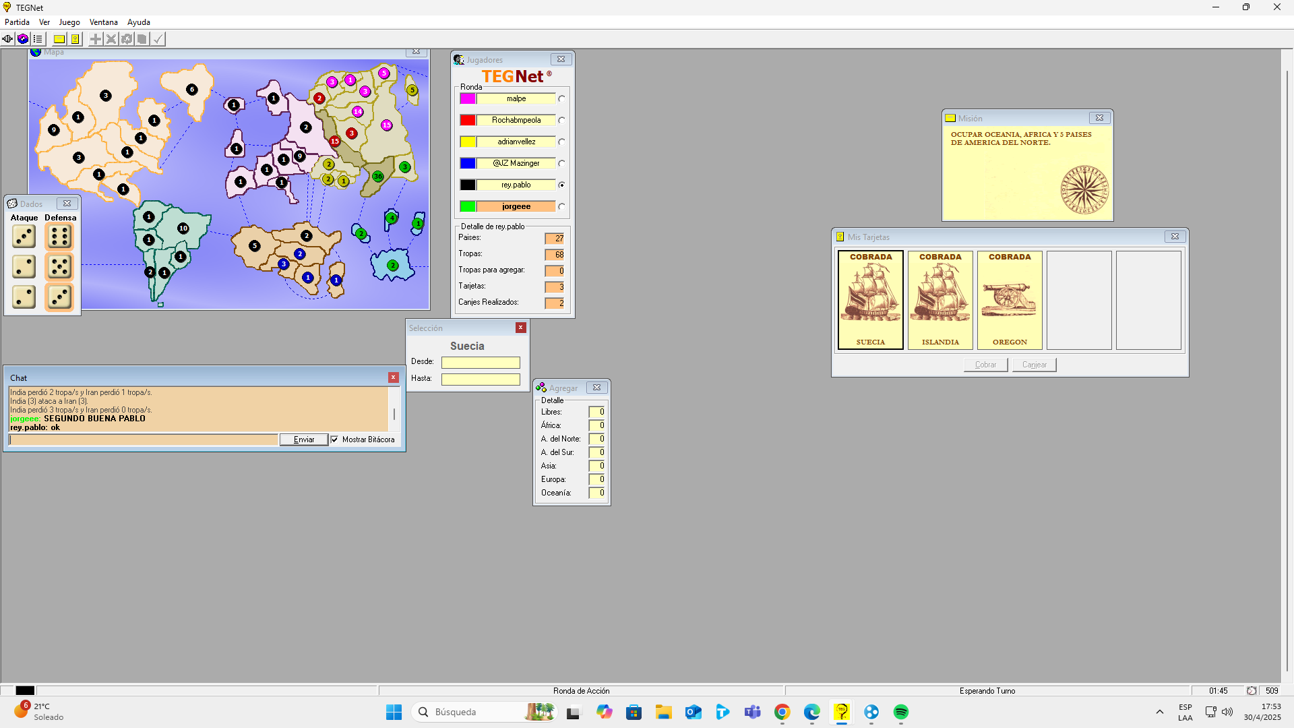Select the ISLANDIA card

click(x=940, y=300)
